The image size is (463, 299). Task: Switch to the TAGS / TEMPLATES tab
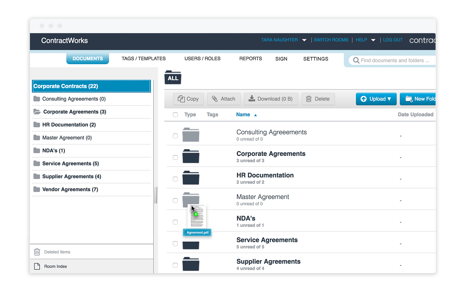click(x=143, y=58)
